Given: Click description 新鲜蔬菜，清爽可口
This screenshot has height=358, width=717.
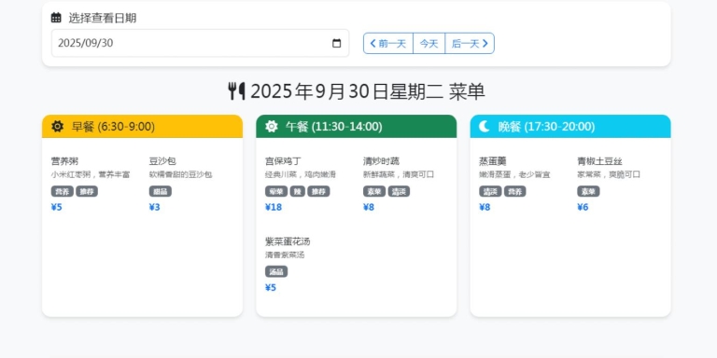Looking at the screenshot, I should (x=399, y=175).
